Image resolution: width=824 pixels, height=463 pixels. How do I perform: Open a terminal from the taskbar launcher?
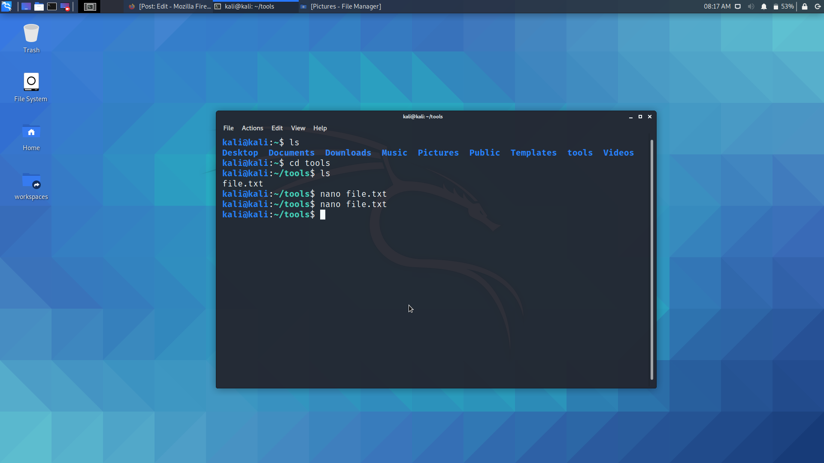coord(51,6)
